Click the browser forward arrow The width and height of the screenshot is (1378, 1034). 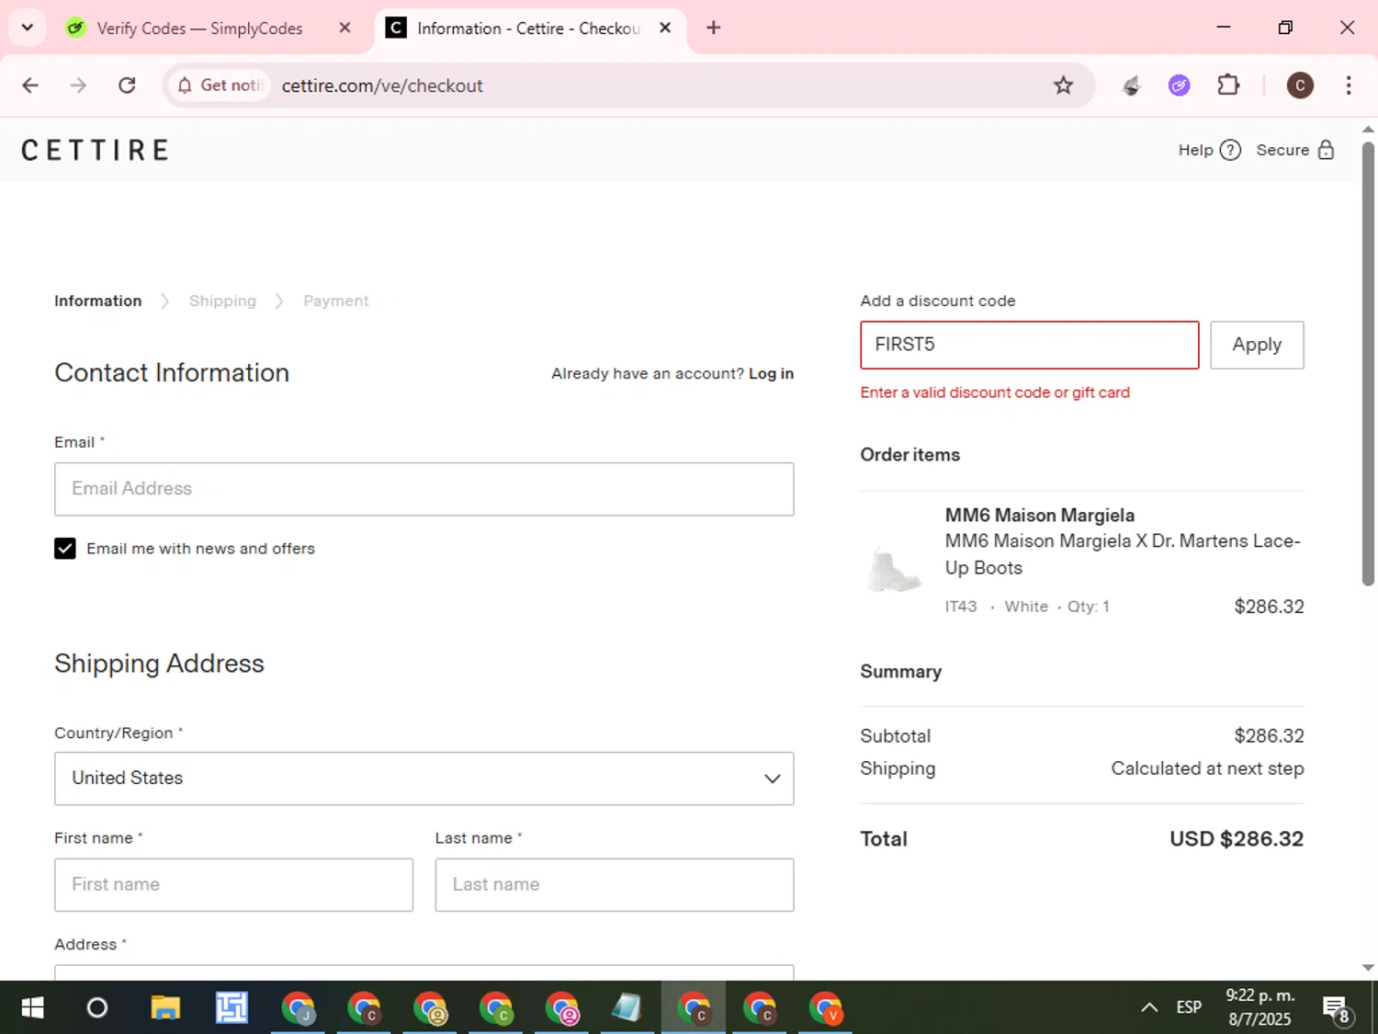(78, 85)
